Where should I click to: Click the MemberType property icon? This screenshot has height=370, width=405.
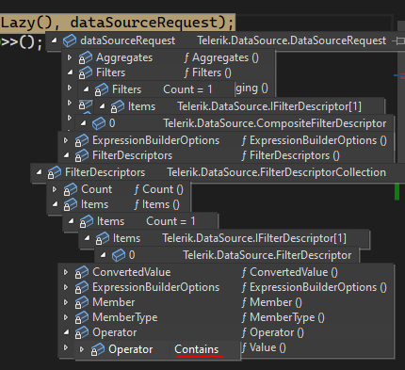click(x=82, y=317)
